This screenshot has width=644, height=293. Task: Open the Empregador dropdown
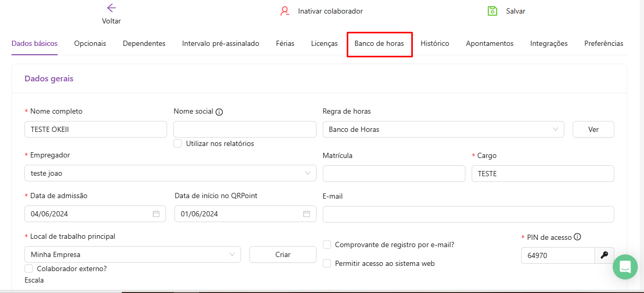coord(170,173)
